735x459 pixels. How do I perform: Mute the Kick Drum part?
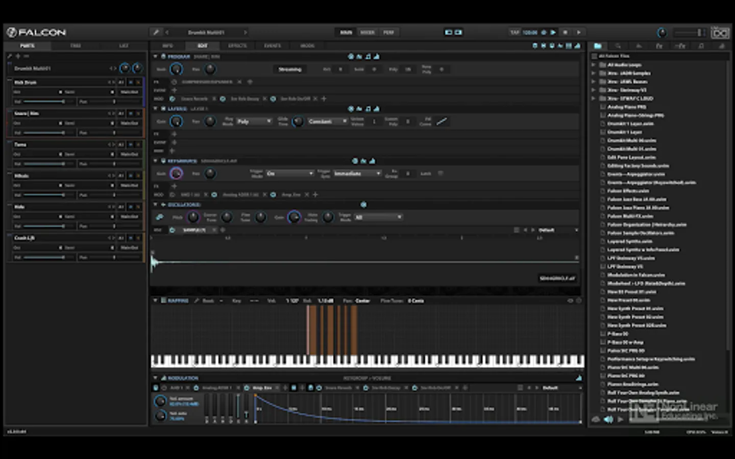[131, 82]
